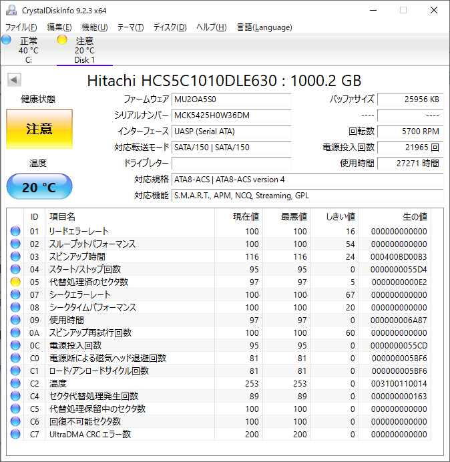Click the 対応機能 field with S.M.A.R.T., APM

pyautogui.click(x=308, y=196)
